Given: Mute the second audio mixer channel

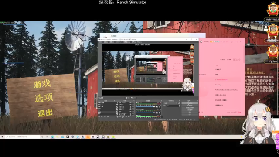Looking at the screenshot, I should (x=157, y=113).
